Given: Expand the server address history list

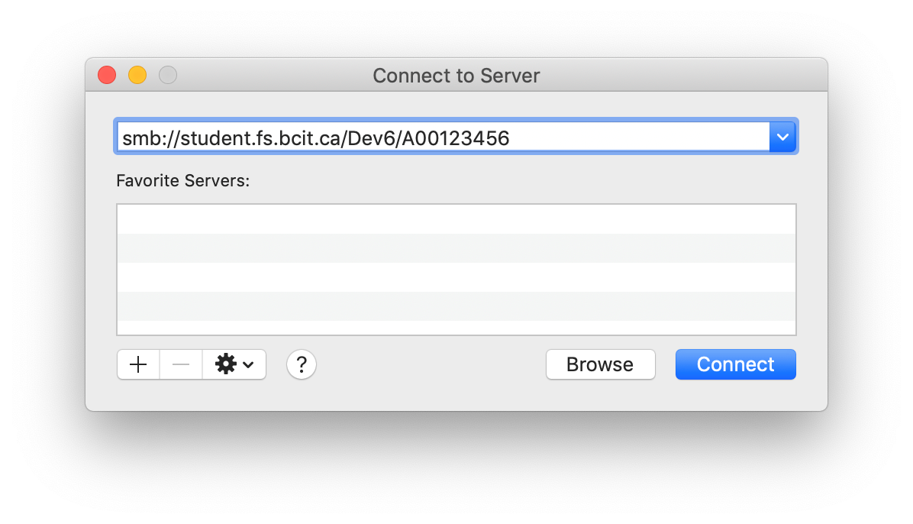Looking at the screenshot, I should click(782, 137).
